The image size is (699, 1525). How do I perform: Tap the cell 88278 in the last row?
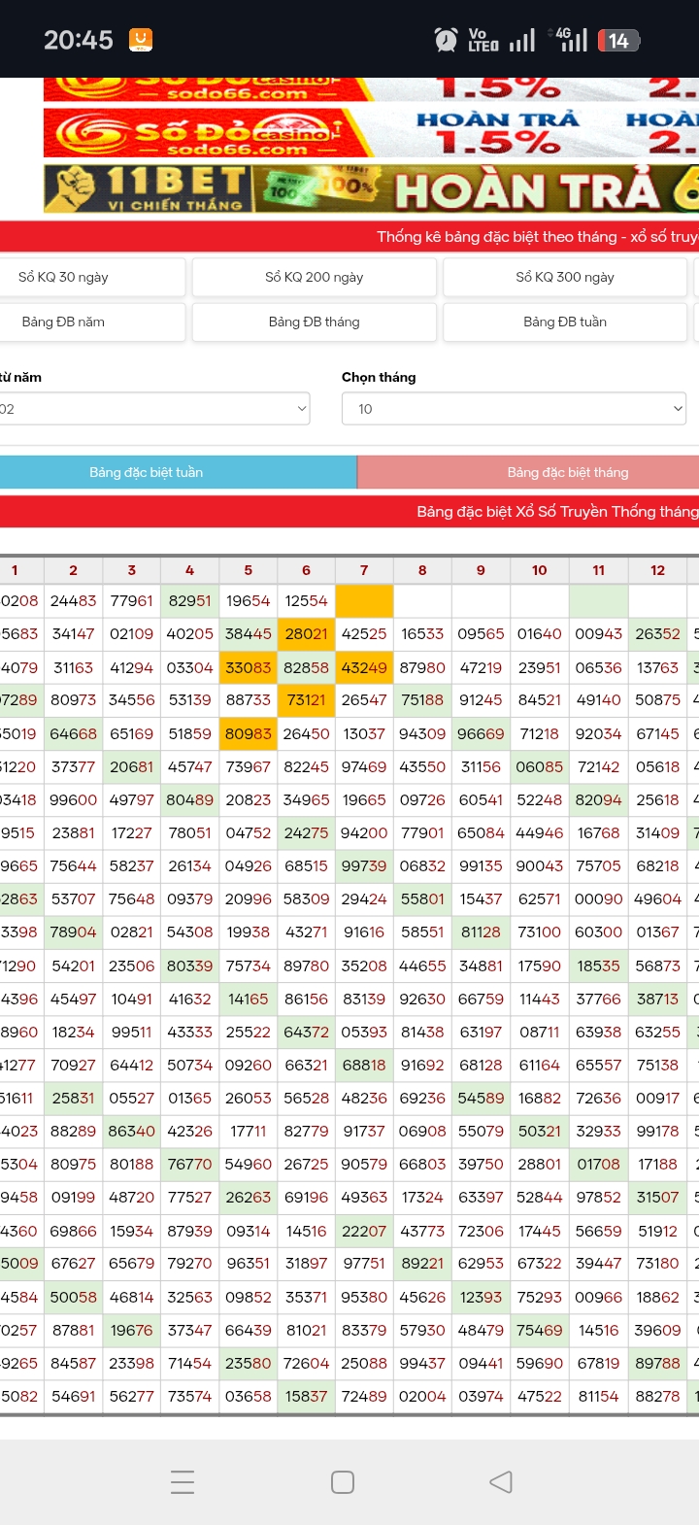tap(657, 1396)
